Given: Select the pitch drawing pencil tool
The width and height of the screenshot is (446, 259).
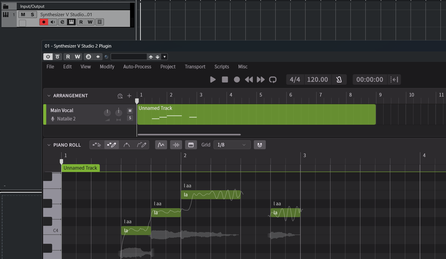Looking at the screenshot, I should click(x=142, y=145).
